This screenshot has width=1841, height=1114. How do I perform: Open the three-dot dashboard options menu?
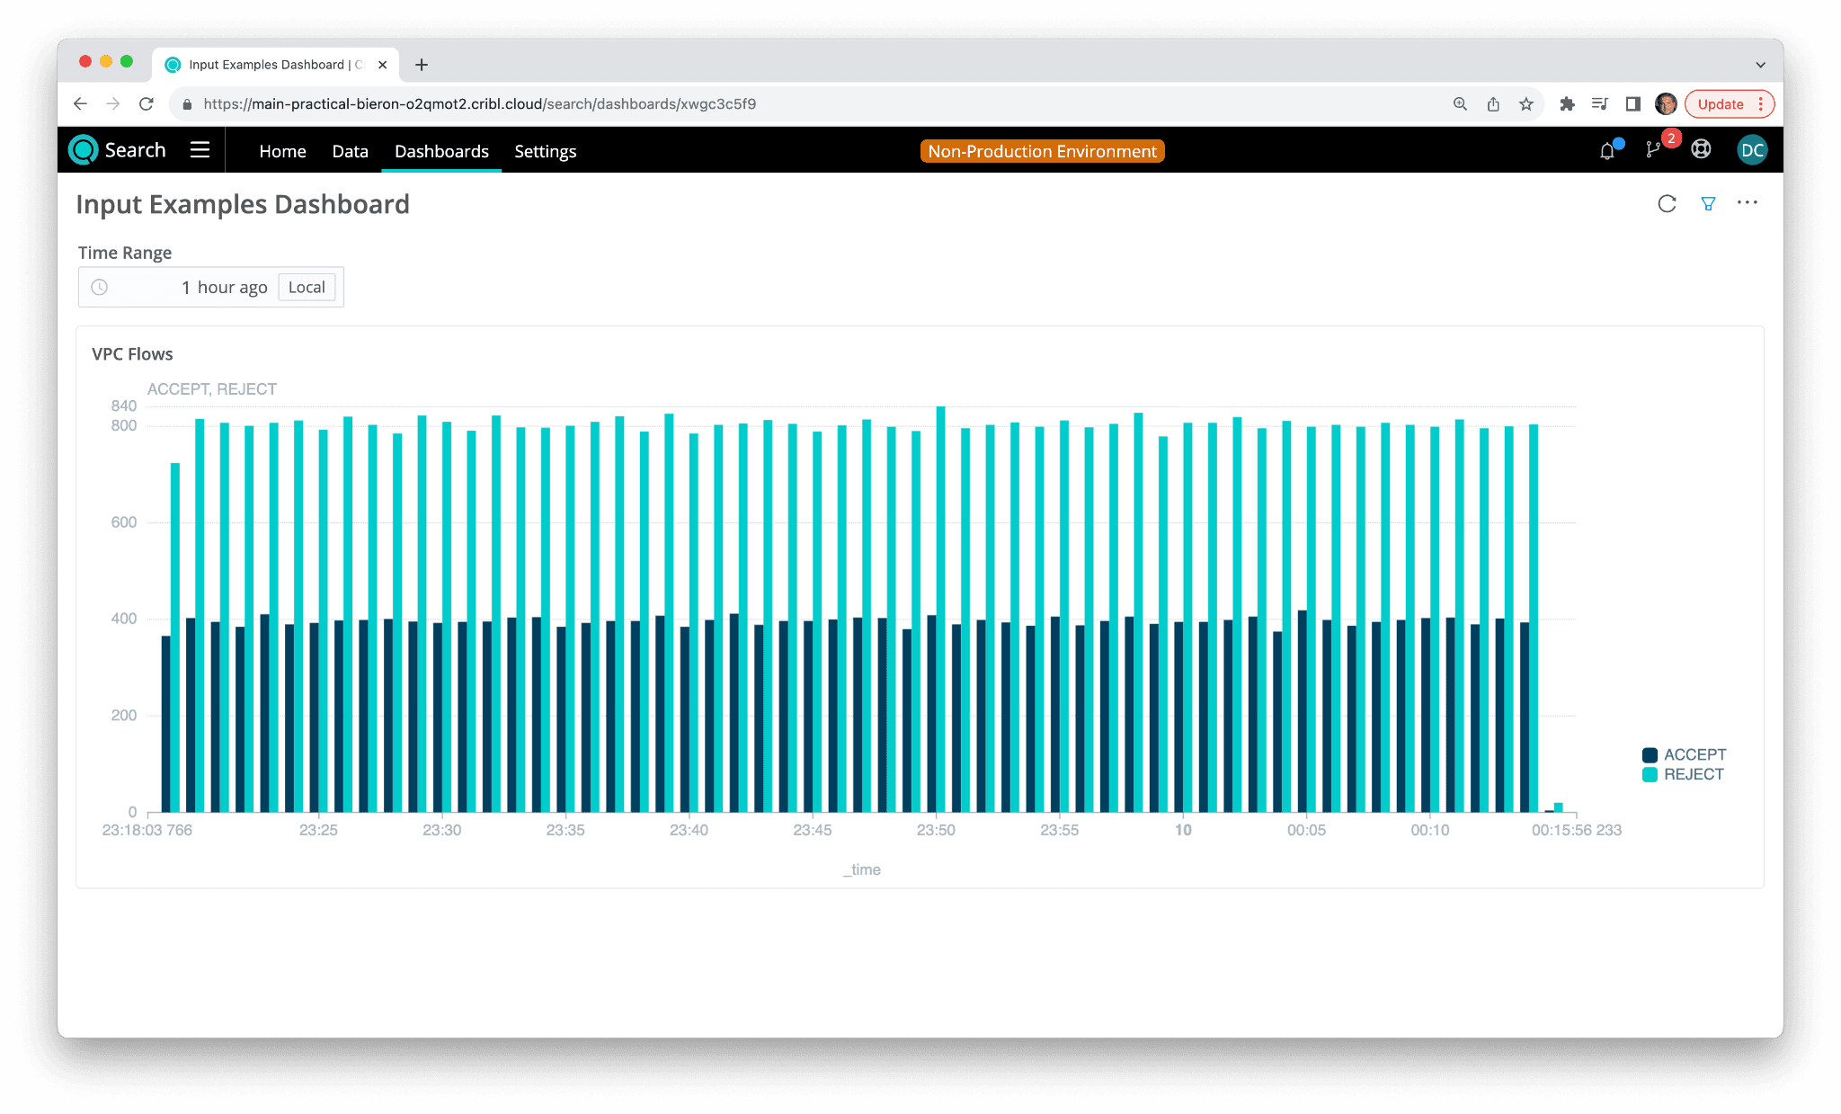coord(1747,203)
